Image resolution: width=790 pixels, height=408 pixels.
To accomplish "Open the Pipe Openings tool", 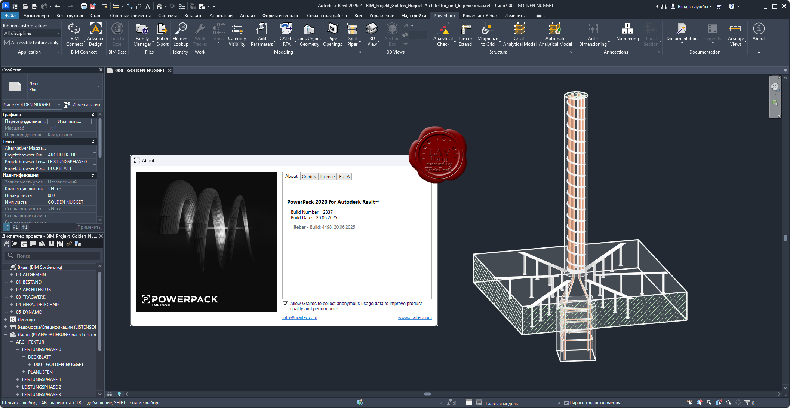I will [x=332, y=34].
